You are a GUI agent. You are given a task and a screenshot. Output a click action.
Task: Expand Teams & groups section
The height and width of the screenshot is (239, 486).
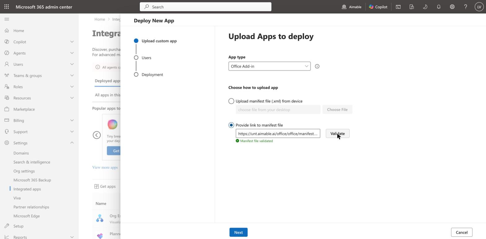(x=72, y=76)
